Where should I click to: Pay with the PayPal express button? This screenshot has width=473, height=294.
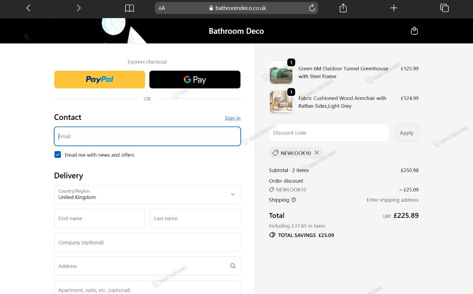(100, 80)
